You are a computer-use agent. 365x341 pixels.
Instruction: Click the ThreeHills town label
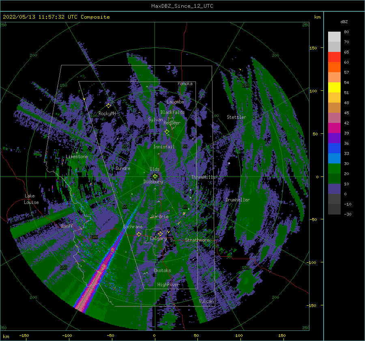204,177
